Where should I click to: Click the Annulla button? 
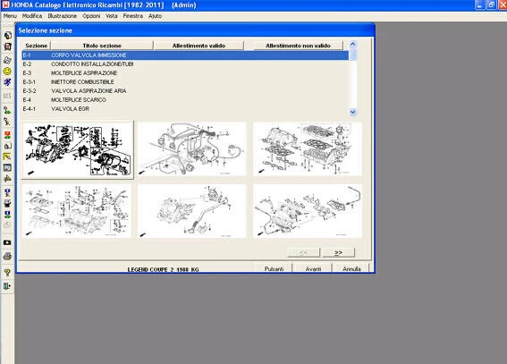[x=351, y=268]
